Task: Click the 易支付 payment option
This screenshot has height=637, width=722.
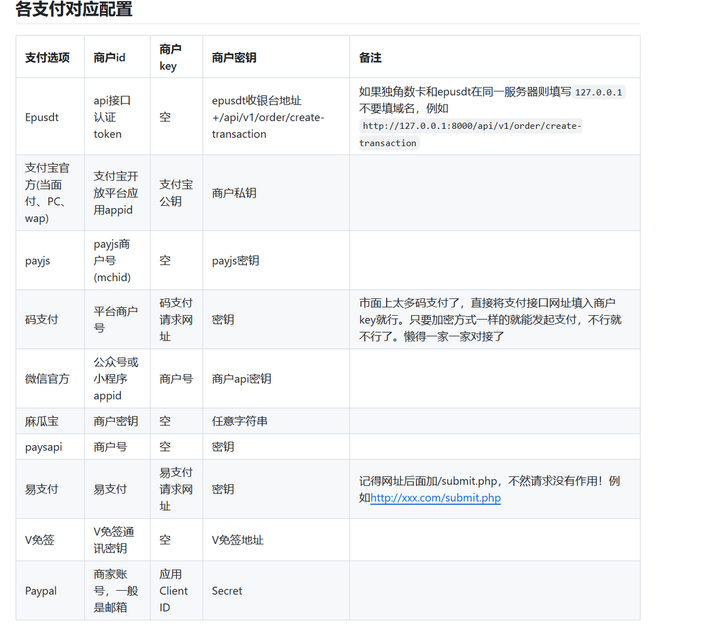Action: [x=40, y=489]
